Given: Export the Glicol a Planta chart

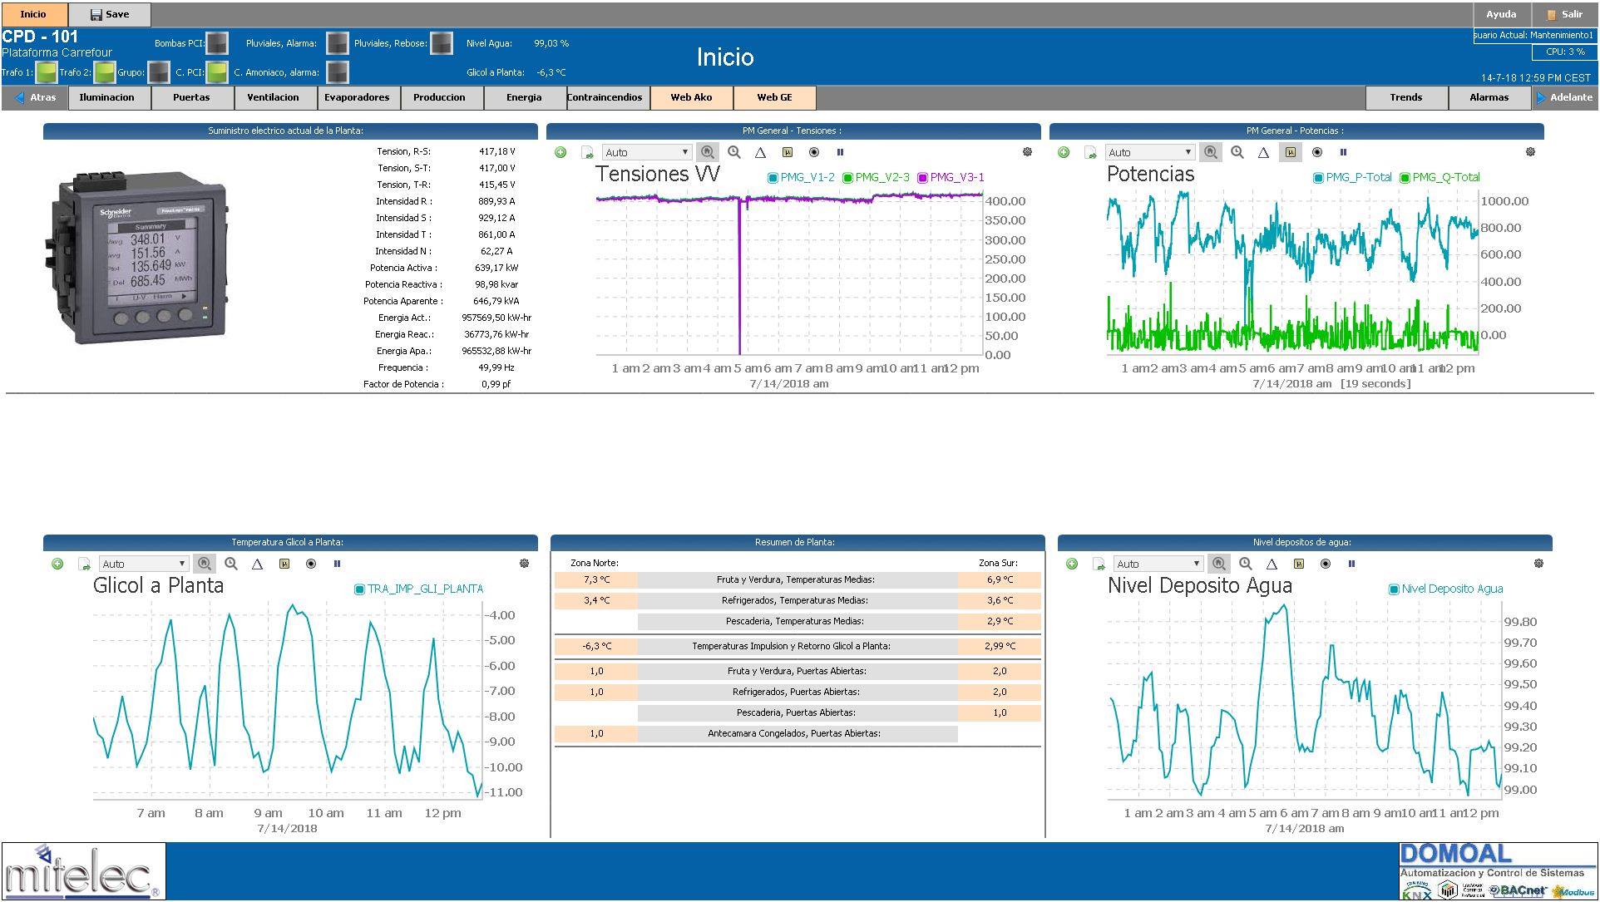Looking at the screenshot, I should click(x=84, y=564).
